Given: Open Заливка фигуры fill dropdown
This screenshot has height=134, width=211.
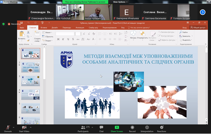Looking at the screenshot, I should 167,32.
